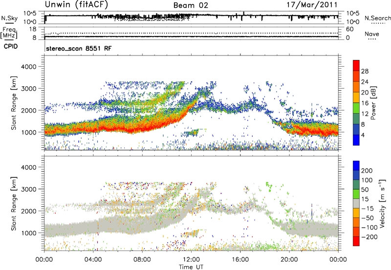Click the power panel 'Slant Range [km]' label
Image resolution: width=391 pixels, height=270 pixels.
14,103
